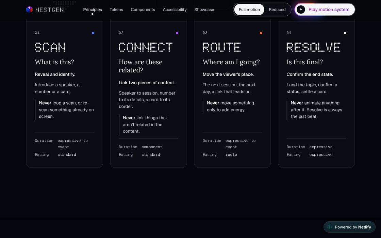Screen dimensions: 381x238
Task: Click the card number 03
Action: point(205,33)
